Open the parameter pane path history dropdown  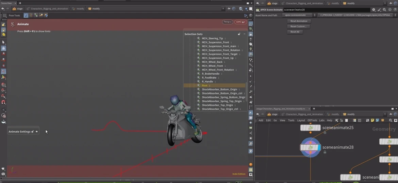[x=385, y=3]
